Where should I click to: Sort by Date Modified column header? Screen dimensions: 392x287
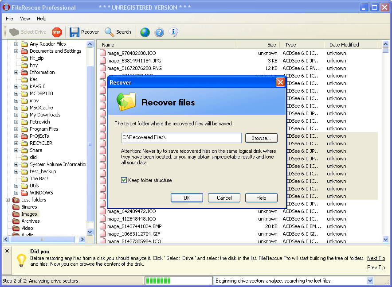350,45
